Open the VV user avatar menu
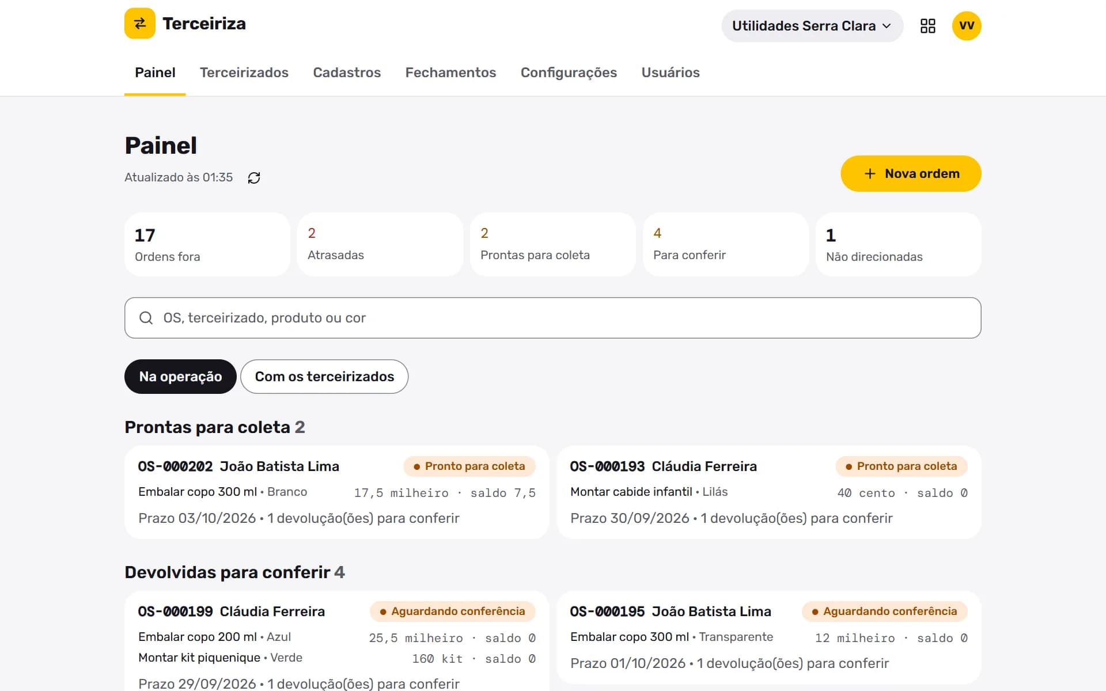The width and height of the screenshot is (1106, 691). click(967, 26)
